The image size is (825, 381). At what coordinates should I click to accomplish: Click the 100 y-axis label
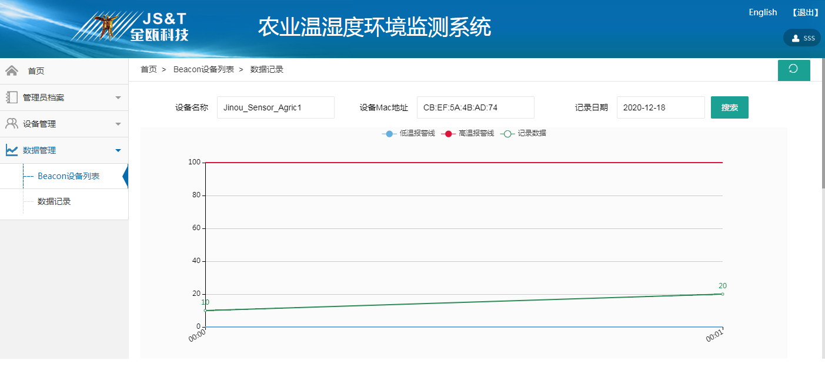(195, 163)
